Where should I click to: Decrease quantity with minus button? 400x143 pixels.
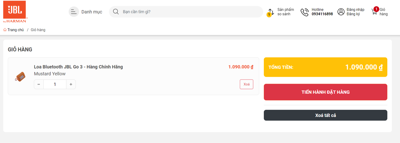coord(39,84)
